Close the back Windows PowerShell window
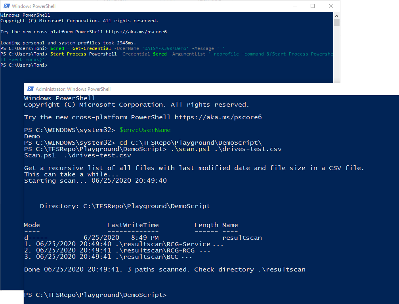Viewport: 399px width, 304px height. click(330, 6)
